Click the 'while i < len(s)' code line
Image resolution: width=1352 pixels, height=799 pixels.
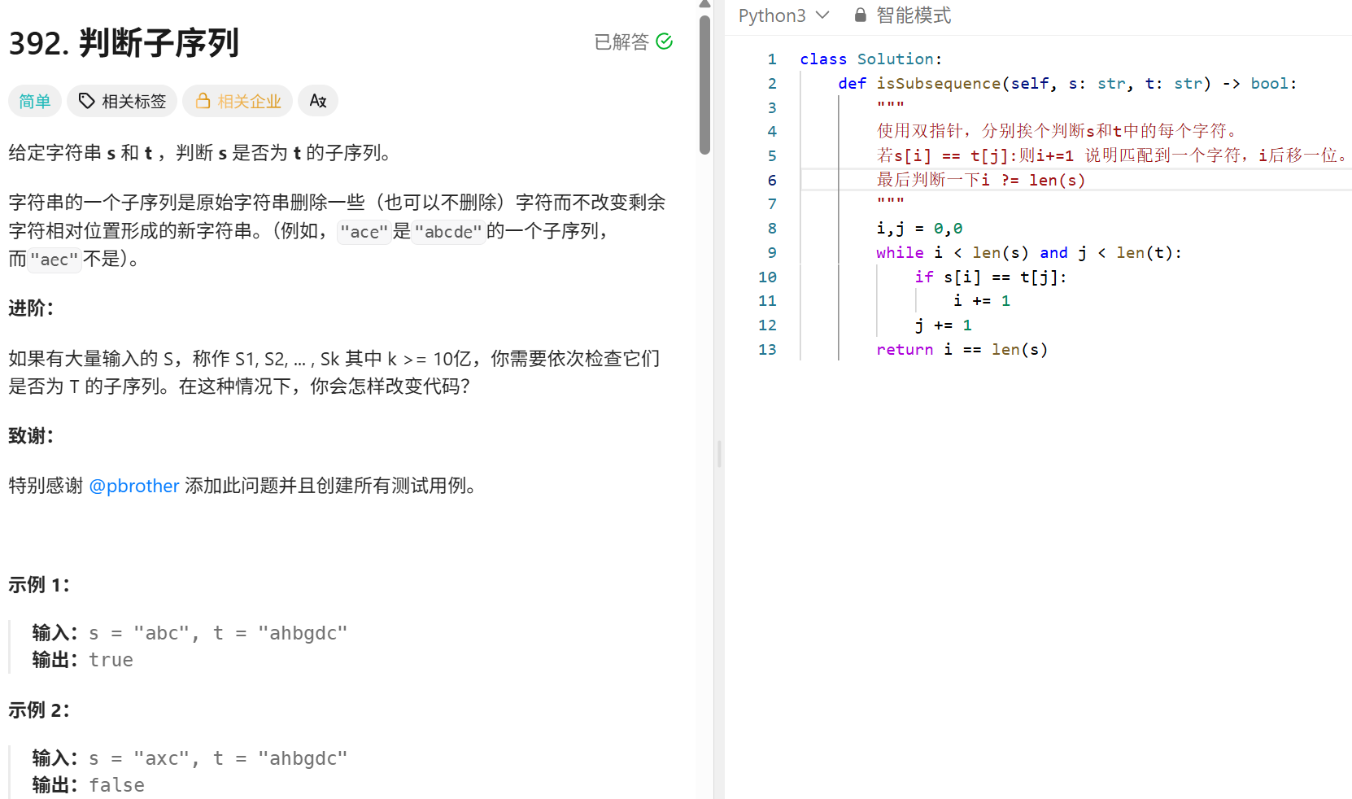click(1028, 253)
